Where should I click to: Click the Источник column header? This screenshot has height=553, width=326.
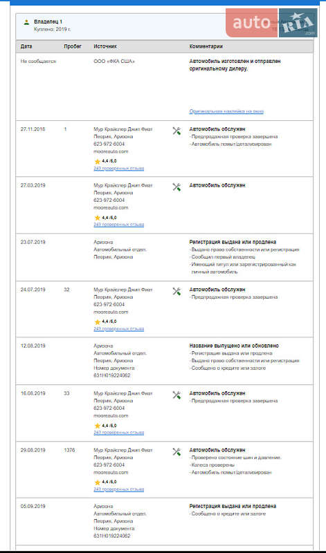click(x=105, y=46)
